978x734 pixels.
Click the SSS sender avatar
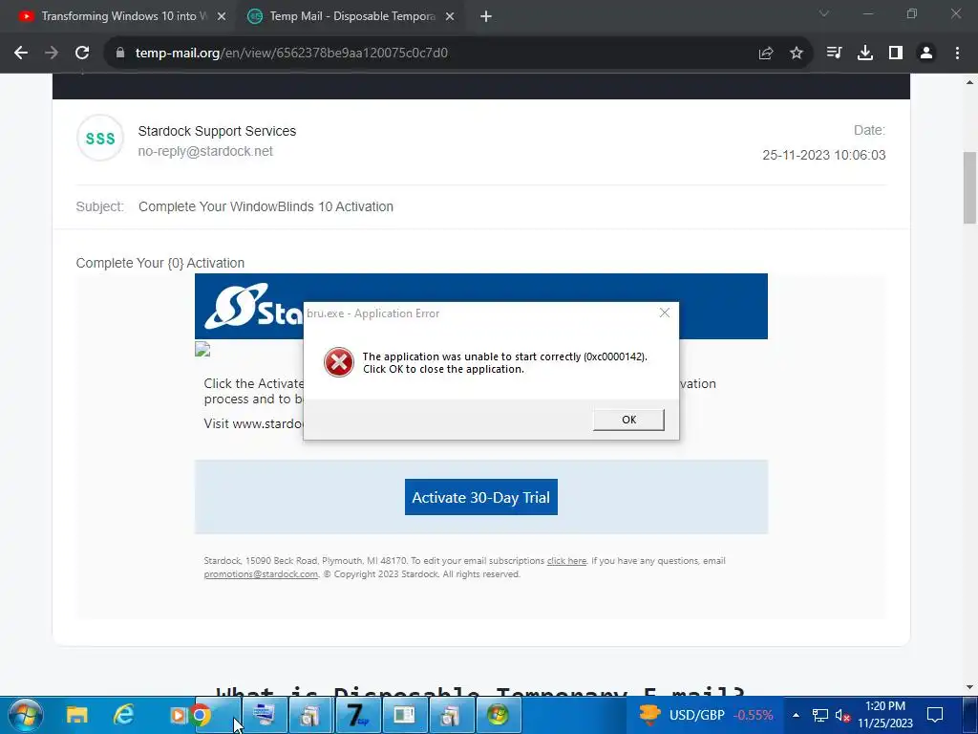100,138
